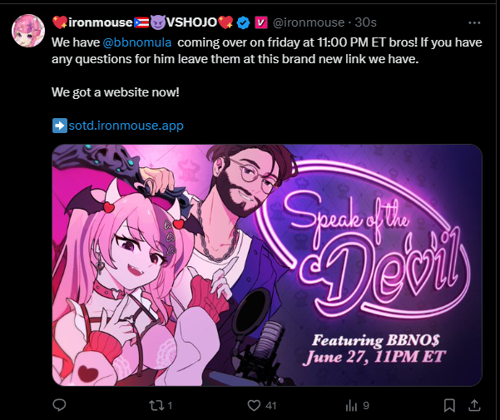Open the sotd.ironmouse.app link

coord(126,126)
